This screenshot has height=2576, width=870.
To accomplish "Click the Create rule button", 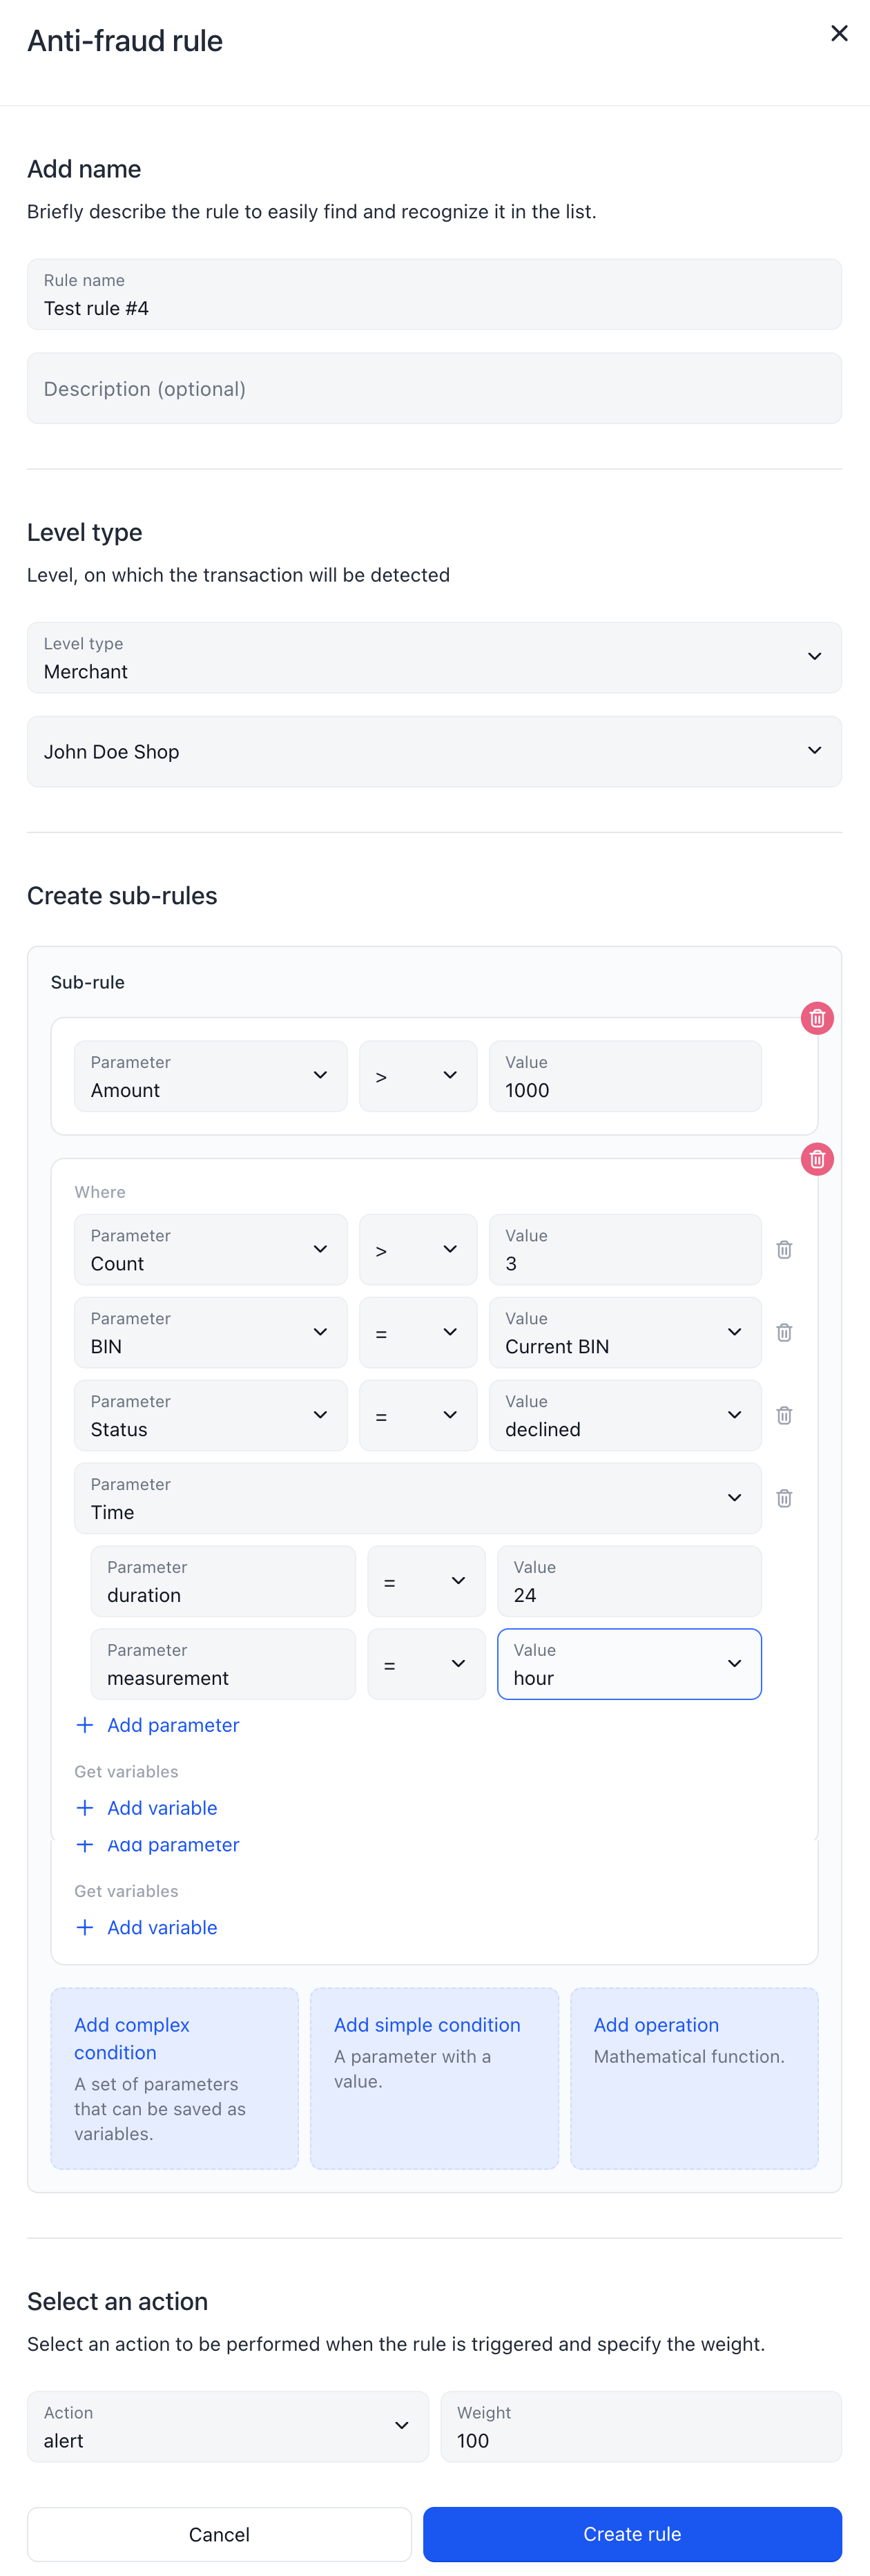I will point(632,2534).
